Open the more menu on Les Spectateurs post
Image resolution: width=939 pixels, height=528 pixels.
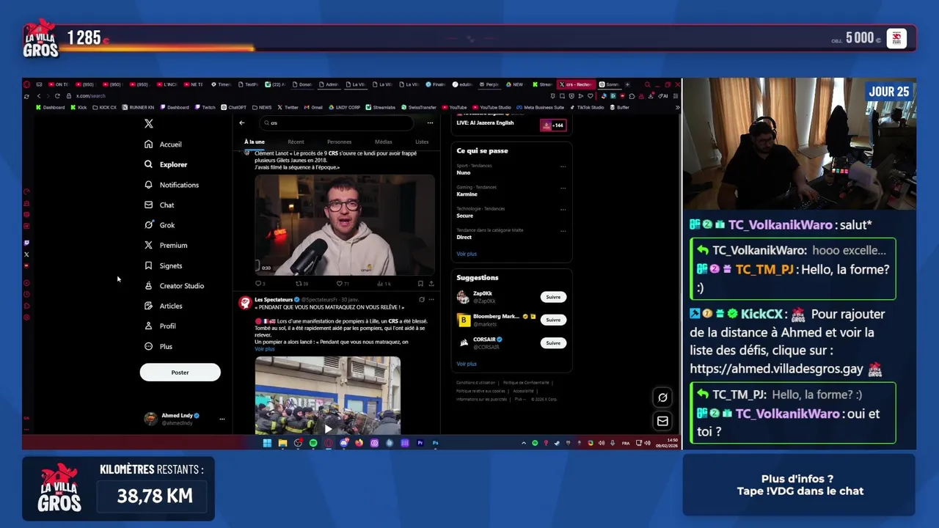click(x=431, y=300)
